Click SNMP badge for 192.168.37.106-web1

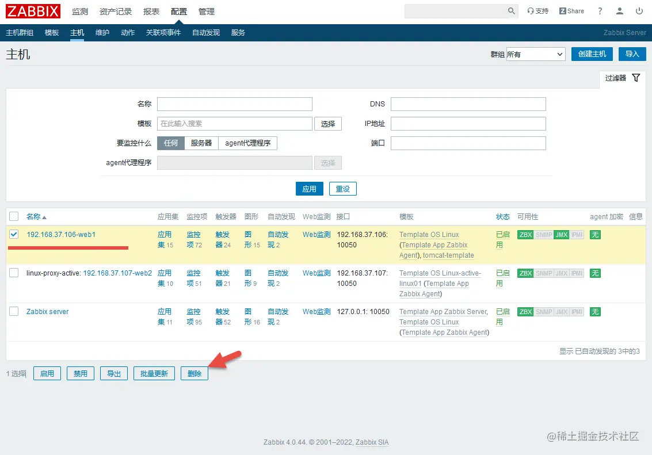point(544,235)
